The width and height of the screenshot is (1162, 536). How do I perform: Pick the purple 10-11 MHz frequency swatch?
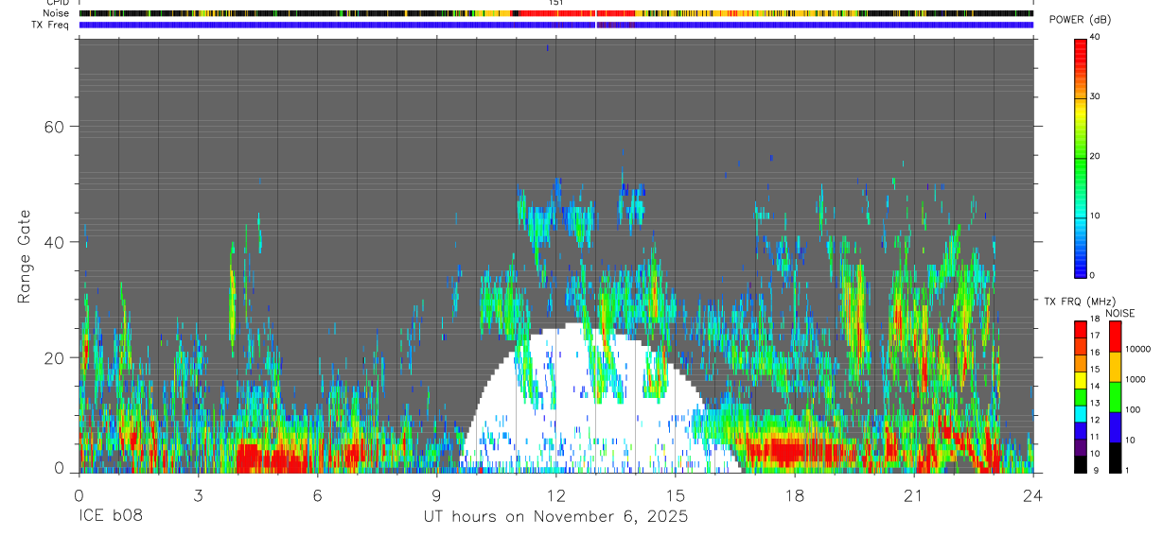pos(1081,446)
